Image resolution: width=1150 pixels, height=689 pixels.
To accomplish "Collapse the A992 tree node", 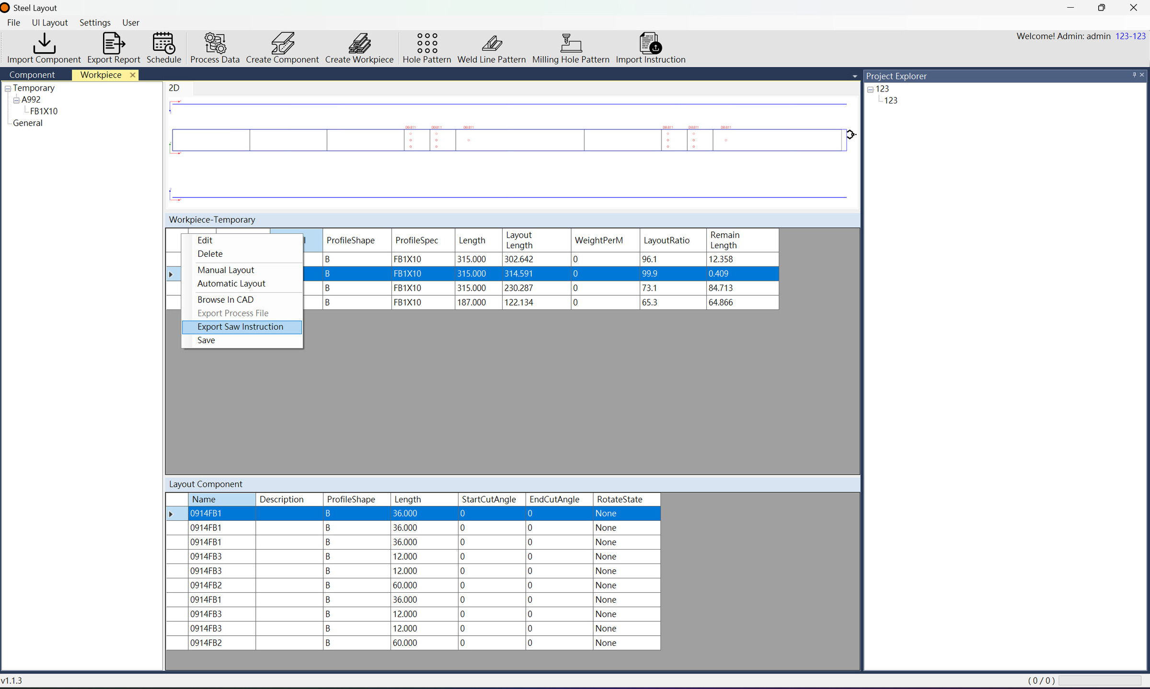I will point(16,100).
